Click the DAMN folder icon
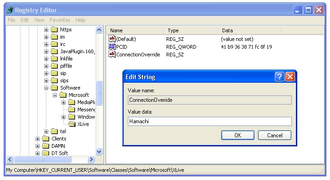 click(x=46, y=146)
